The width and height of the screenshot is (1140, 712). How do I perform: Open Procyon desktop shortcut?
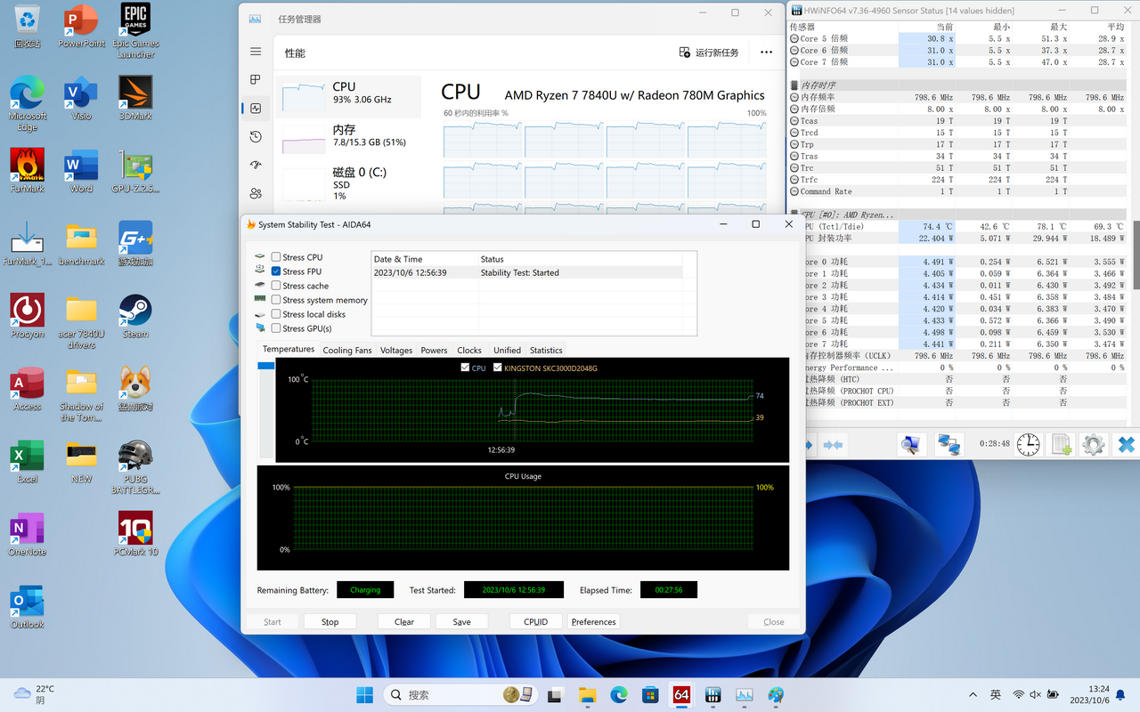28,316
